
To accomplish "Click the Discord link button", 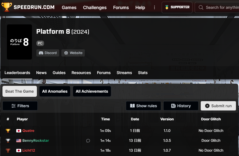I will pos(48,53).
